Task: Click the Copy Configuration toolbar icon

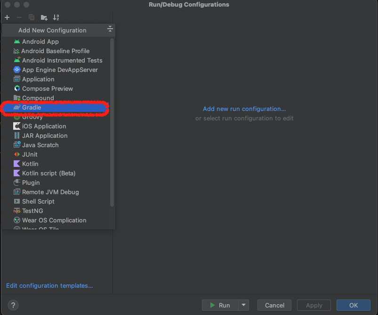Action: (x=32, y=17)
